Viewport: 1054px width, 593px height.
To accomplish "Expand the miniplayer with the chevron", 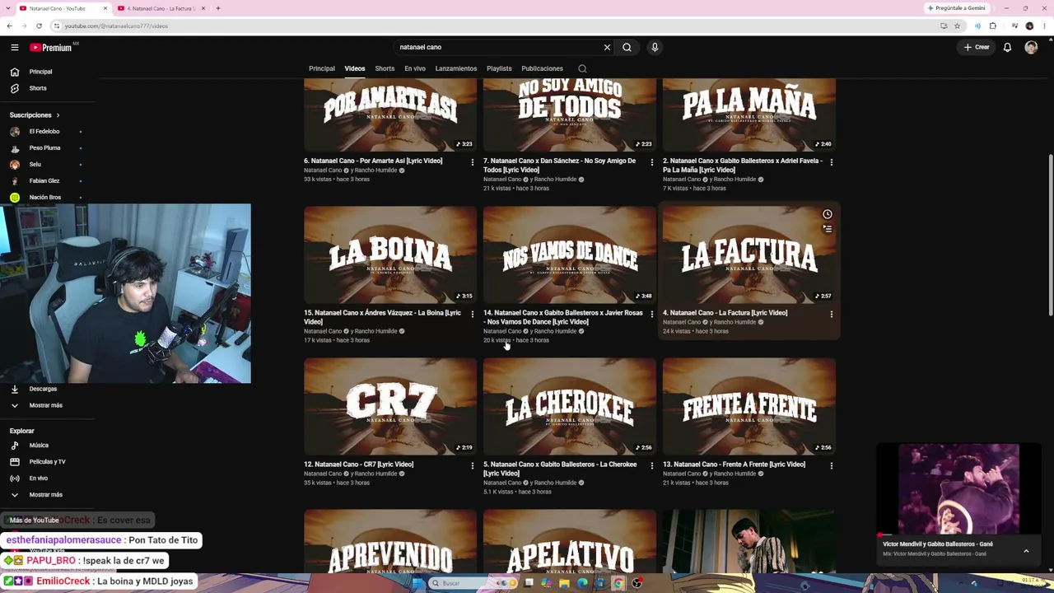I will click(x=1026, y=551).
